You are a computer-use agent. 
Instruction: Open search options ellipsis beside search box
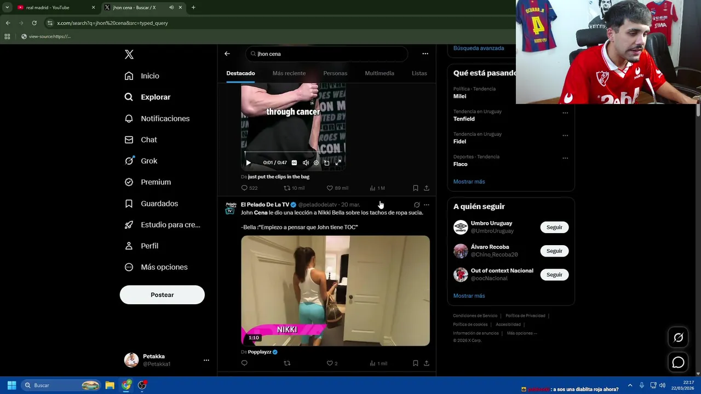425,54
